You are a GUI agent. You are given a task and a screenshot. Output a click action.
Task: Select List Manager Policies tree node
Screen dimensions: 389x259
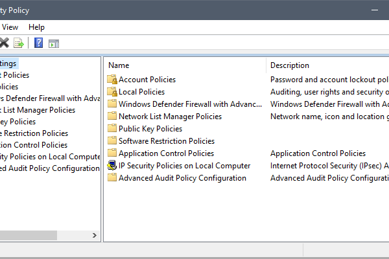pyautogui.click(x=38, y=110)
